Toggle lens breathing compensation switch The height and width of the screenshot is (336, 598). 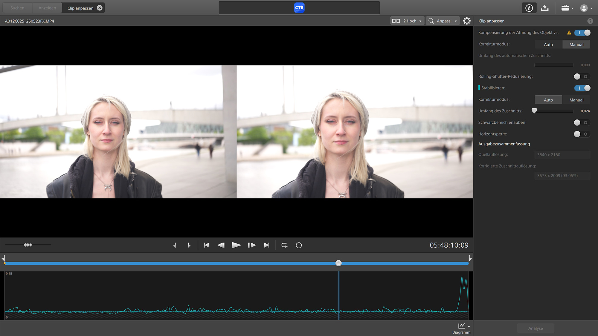coord(582,33)
